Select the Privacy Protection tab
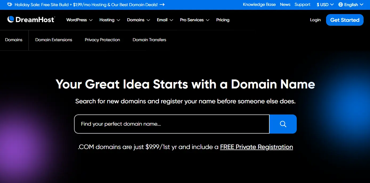This screenshot has height=183, width=370. point(102,40)
